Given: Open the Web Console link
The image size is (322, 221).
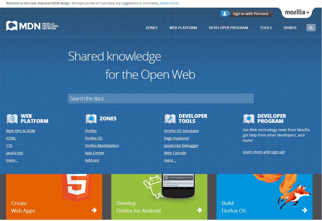Looking at the screenshot, I should [x=175, y=153].
